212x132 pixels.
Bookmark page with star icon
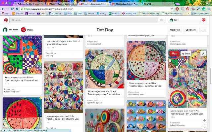172,9
